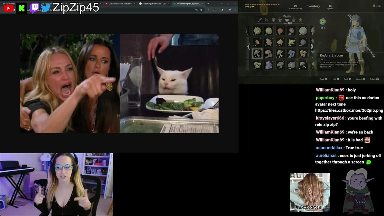Click the Twitter bird logo overlay
This screenshot has height=216, width=384.
[46, 8]
